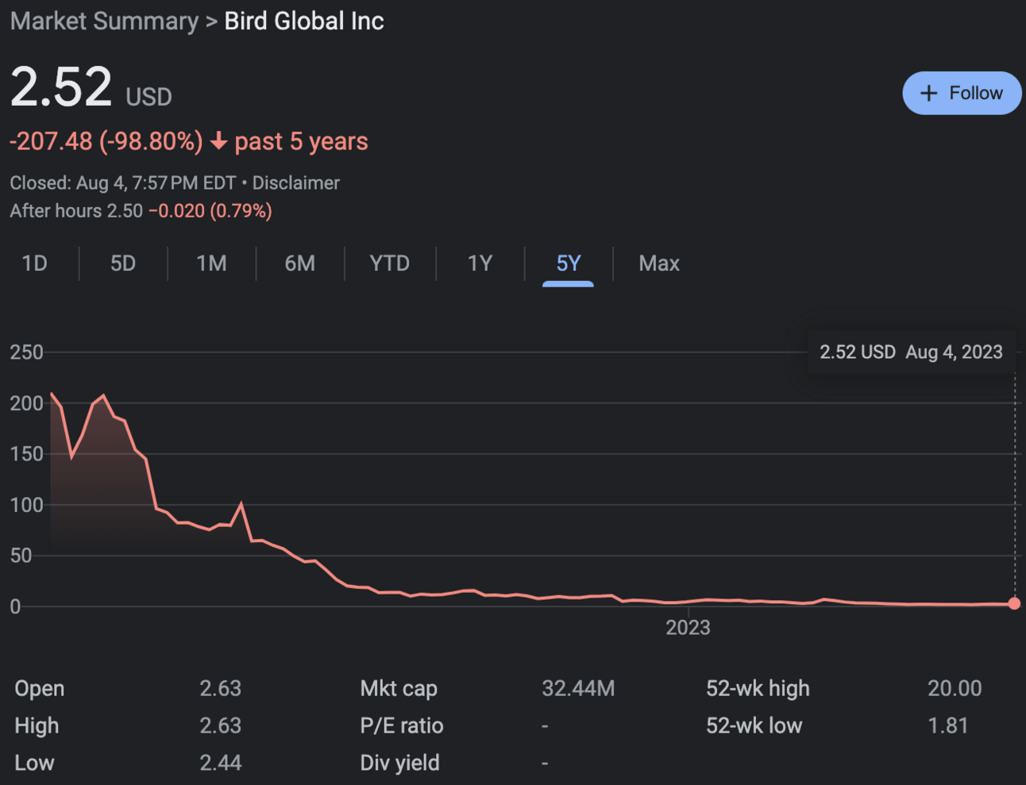Click the 2.52 current price value
This screenshot has width=1026, height=785.
pos(61,87)
